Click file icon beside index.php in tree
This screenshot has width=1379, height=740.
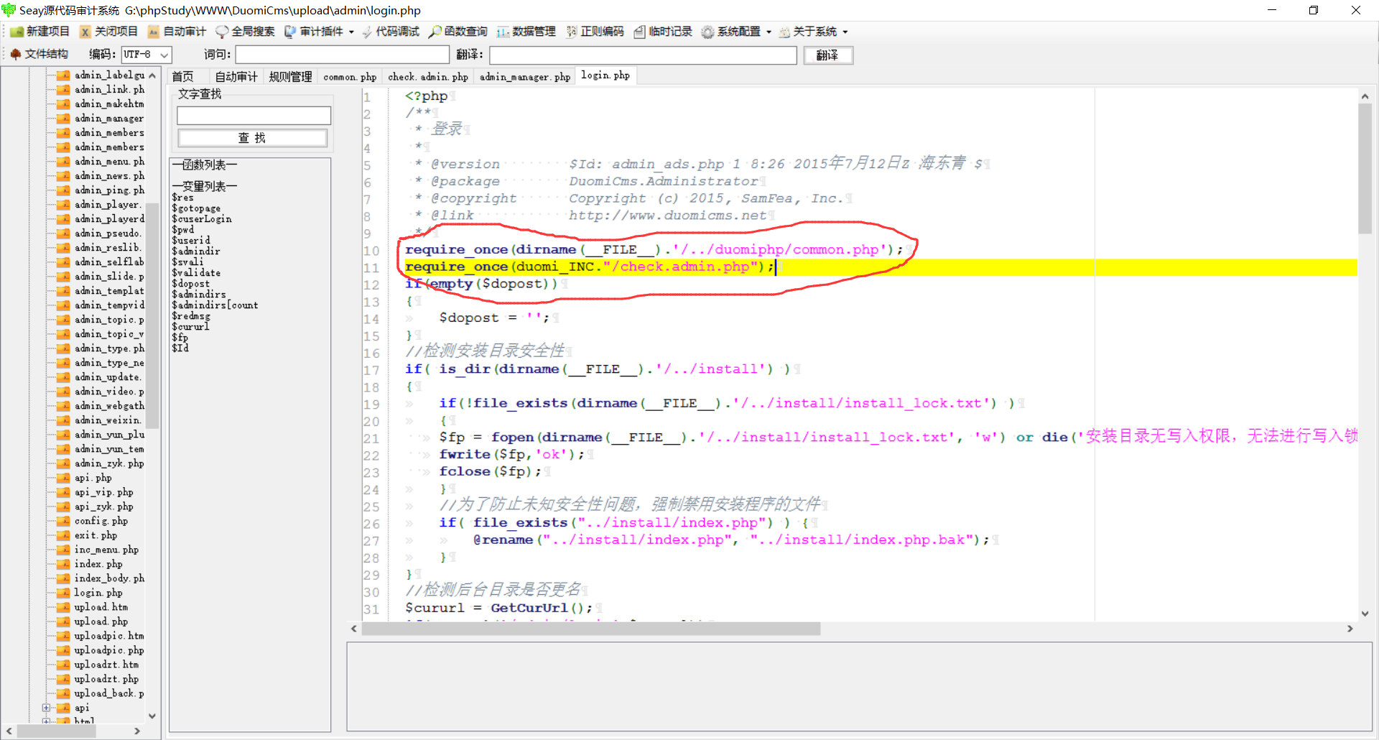(x=63, y=564)
